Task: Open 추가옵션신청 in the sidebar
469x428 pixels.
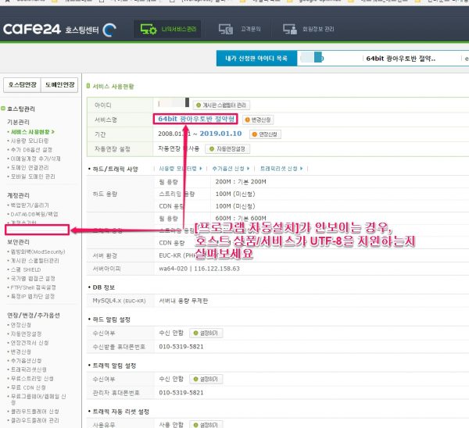Action: (x=26, y=361)
